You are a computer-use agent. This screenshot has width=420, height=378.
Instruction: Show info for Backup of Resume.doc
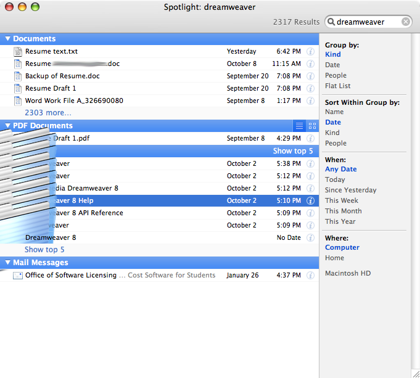pos(310,76)
